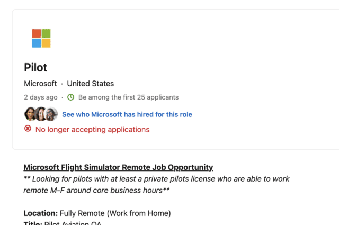Image resolution: width=339 pixels, height=225 pixels.
Task: Click the "Microsoft Flight Simulator Remote Job Opportunity" heading
Action: [x=118, y=167]
